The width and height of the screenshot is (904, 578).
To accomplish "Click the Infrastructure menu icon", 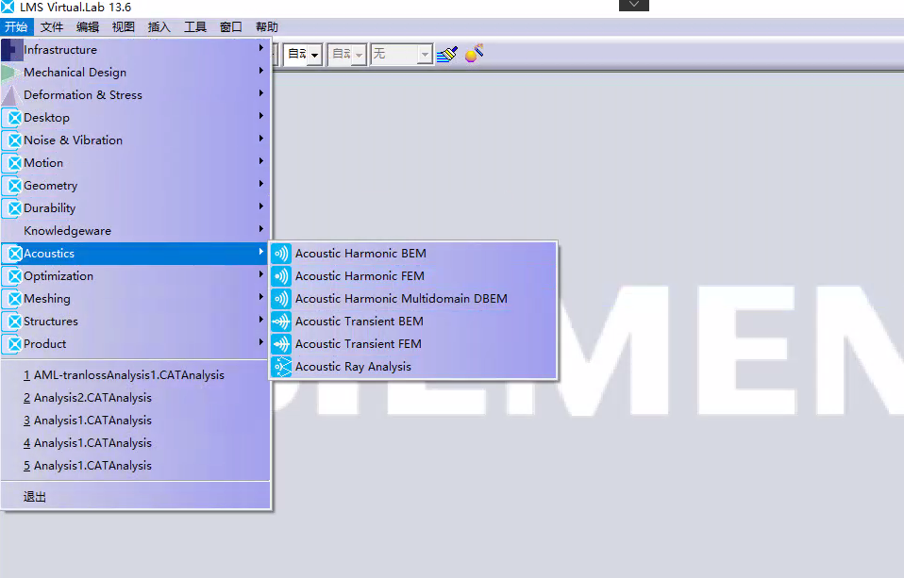I will [x=12, y=50].
